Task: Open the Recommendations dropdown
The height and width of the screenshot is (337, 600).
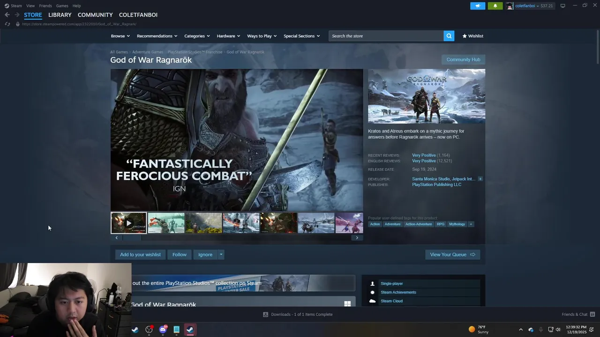Action: point(157,36)
